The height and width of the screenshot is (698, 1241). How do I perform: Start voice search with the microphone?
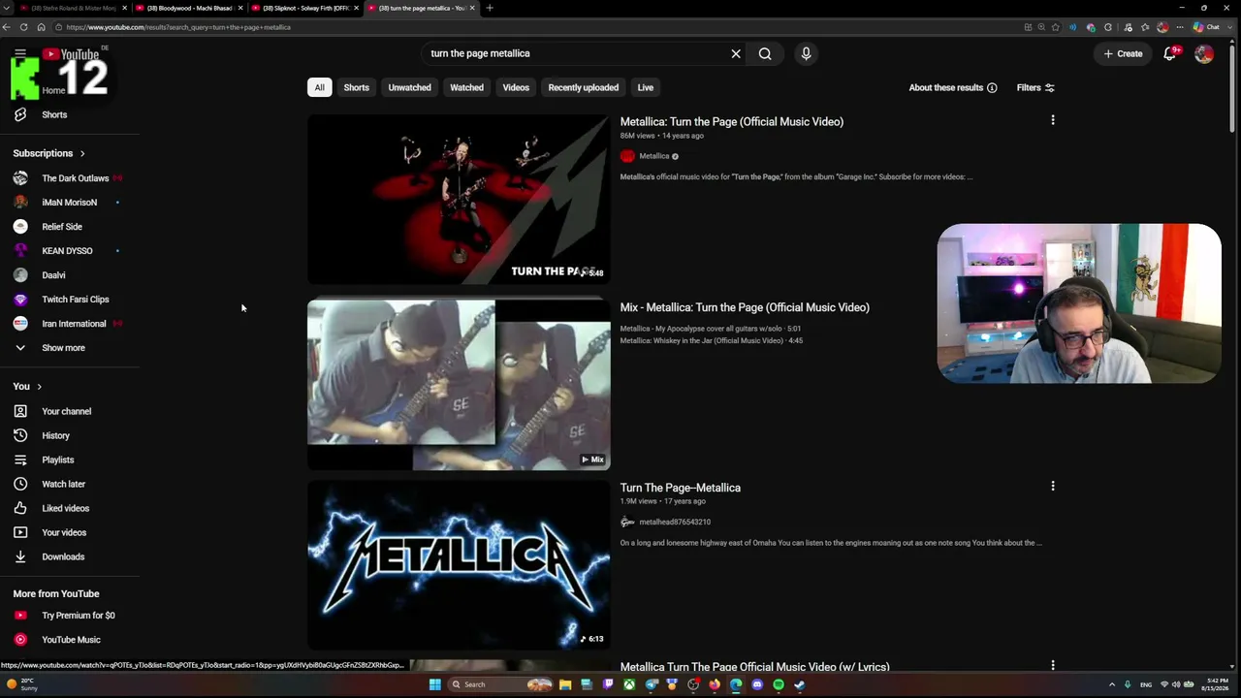pos(806,53)
